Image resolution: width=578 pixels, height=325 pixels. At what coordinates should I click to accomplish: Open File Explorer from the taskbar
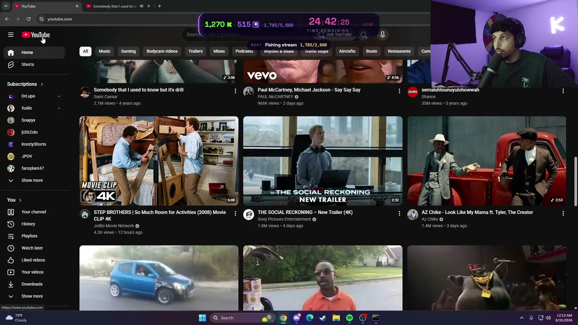(336, 318)
